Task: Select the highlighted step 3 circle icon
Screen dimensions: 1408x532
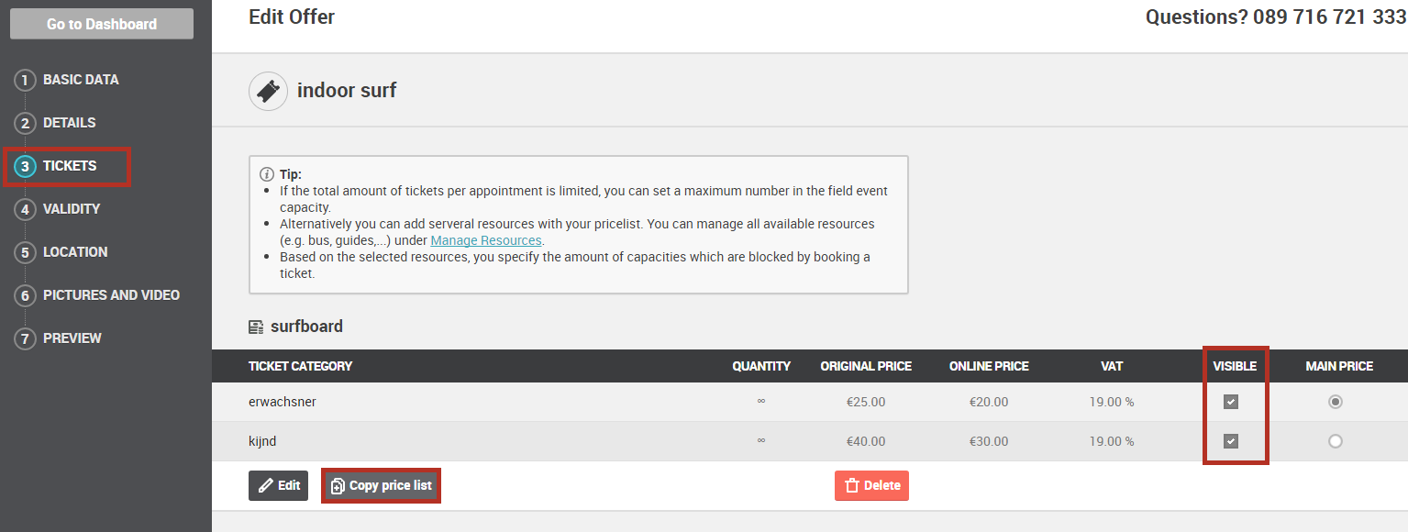Action: click(x=26, y=166)
